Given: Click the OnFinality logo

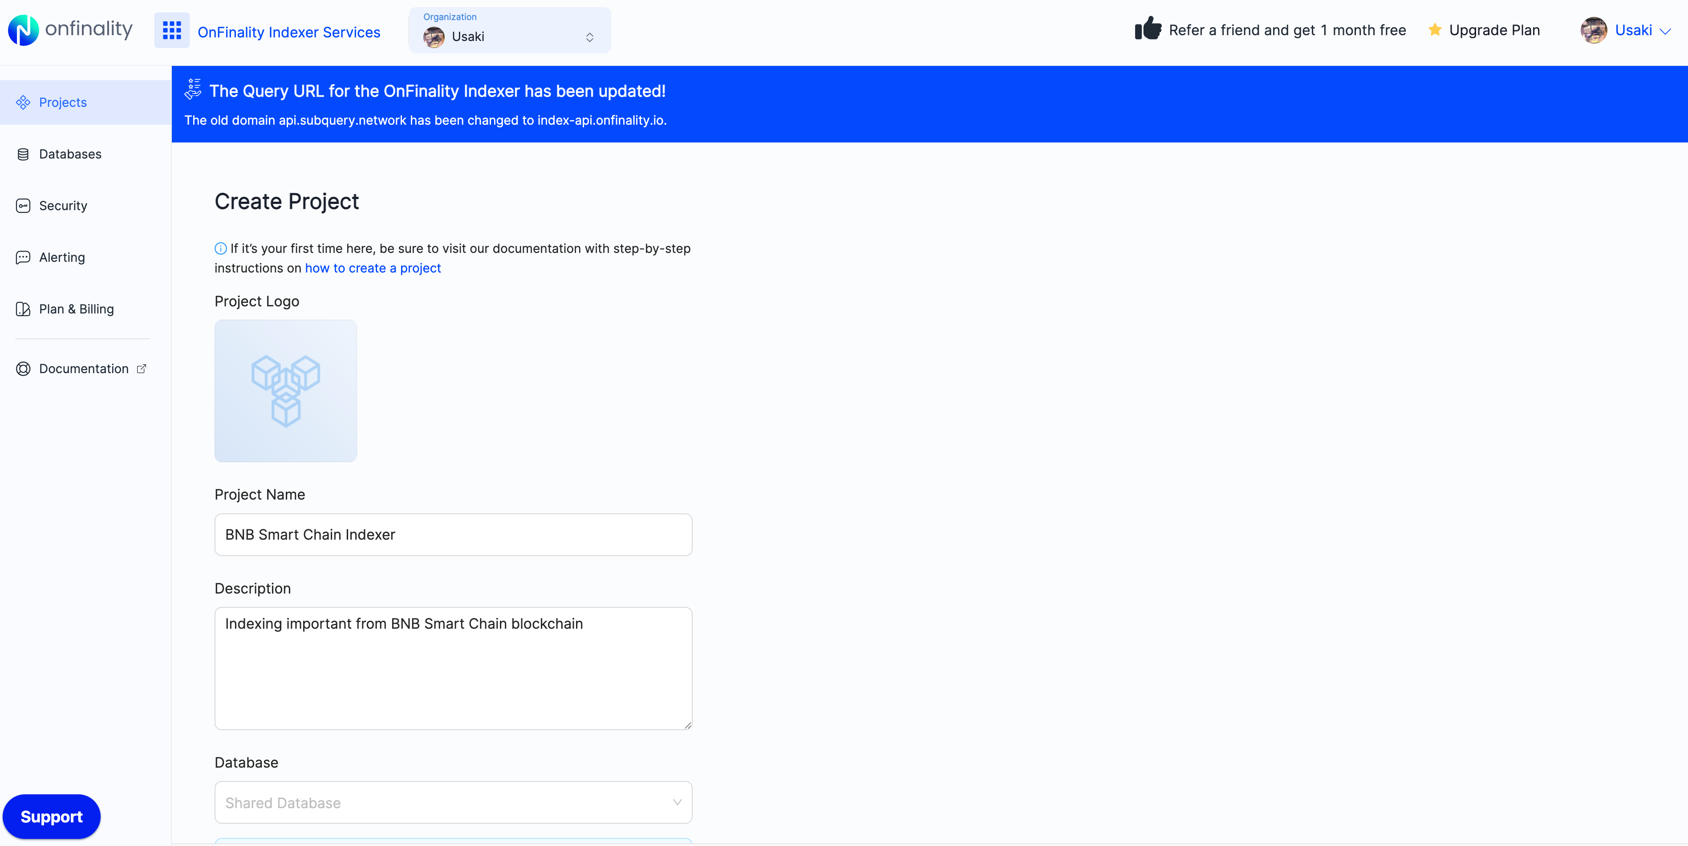Looking at the screenshot, I should coord(70,30).
